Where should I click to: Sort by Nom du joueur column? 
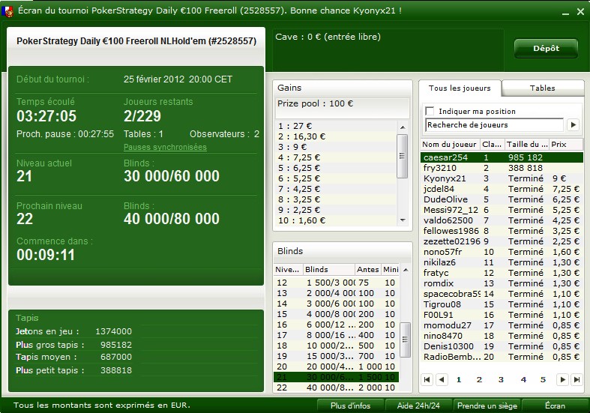pyautogui.click(x=450, y=145)
